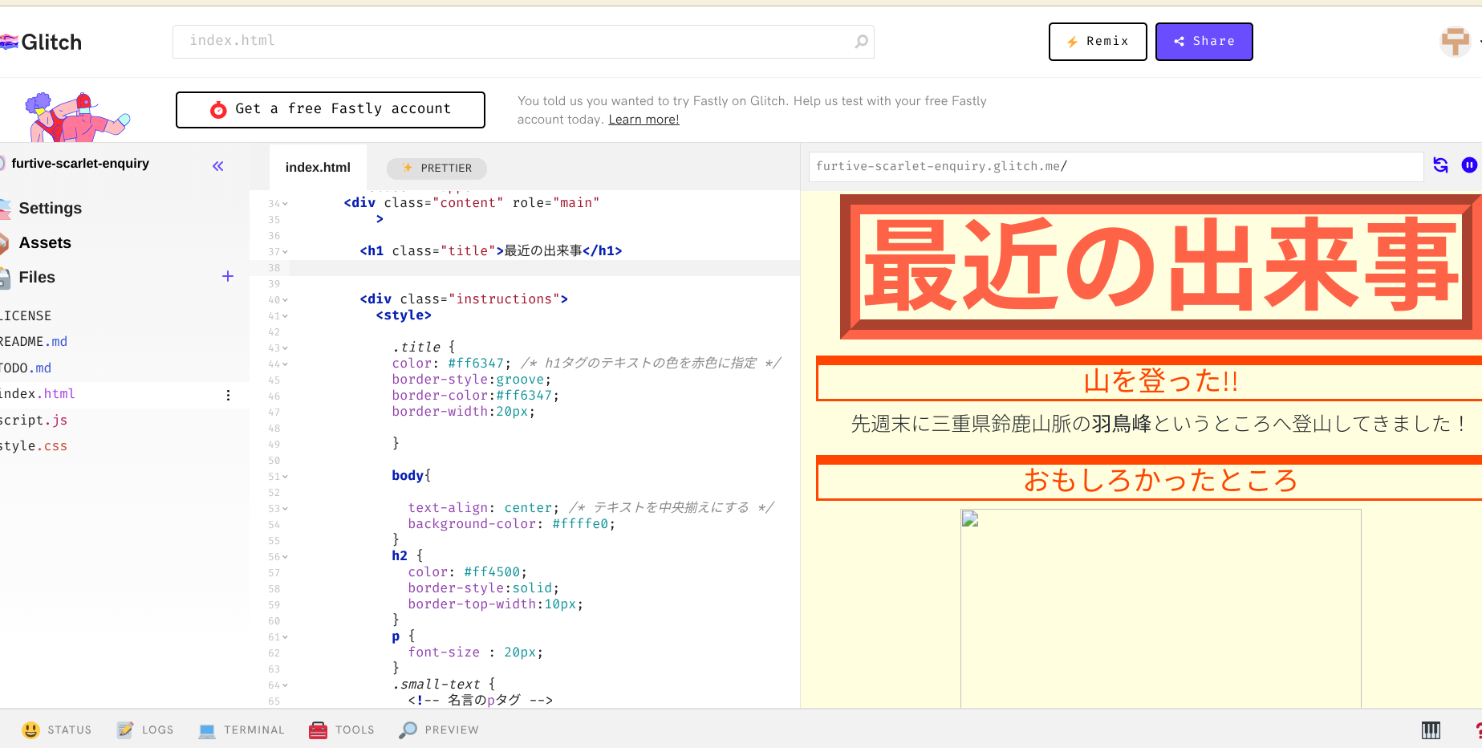Image resolution: width=1482 pixels, height=748 pixels.
Task: Click the Remix button
Action: [x=1098, y=42]
